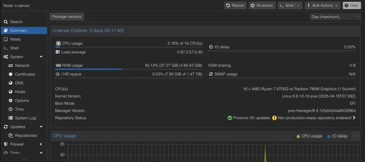Click the pve-manager/8.4.1 version text
The image size is (365, 162).
tap(322, 111)
